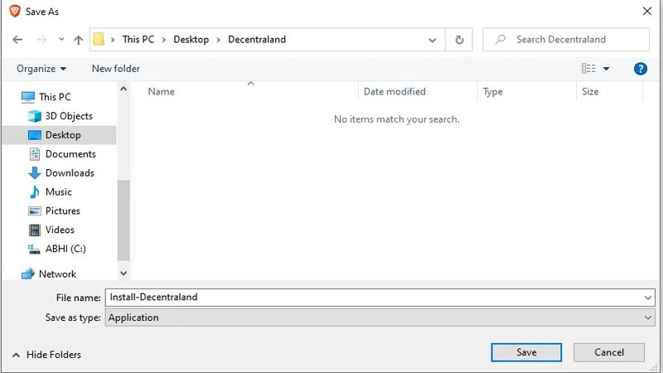Open the Downloads folder in sidebar
Screen dimensions: 663x373
click(70, 173)
